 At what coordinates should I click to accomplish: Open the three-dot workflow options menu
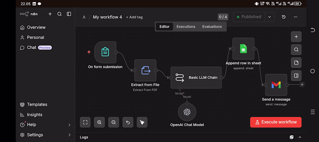click(296, 17)
